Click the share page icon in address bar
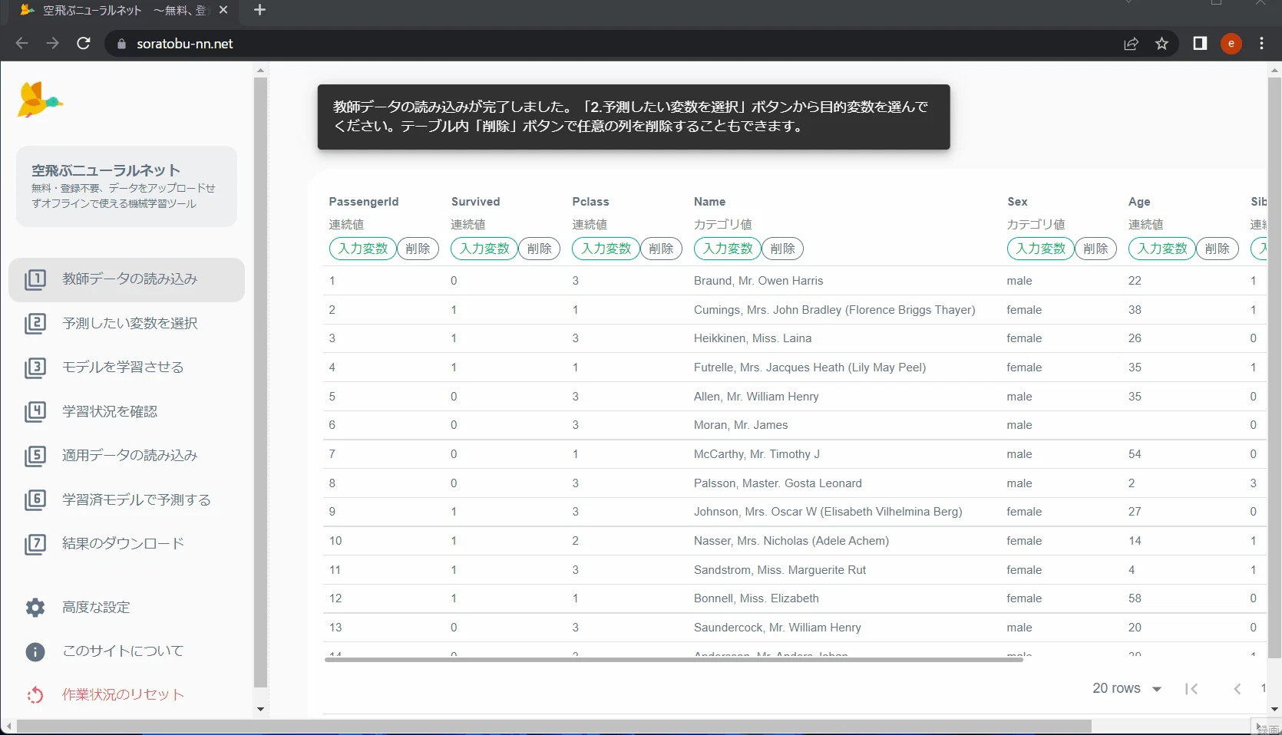This screenshot has width=1282, height=735. point(1131,44)
